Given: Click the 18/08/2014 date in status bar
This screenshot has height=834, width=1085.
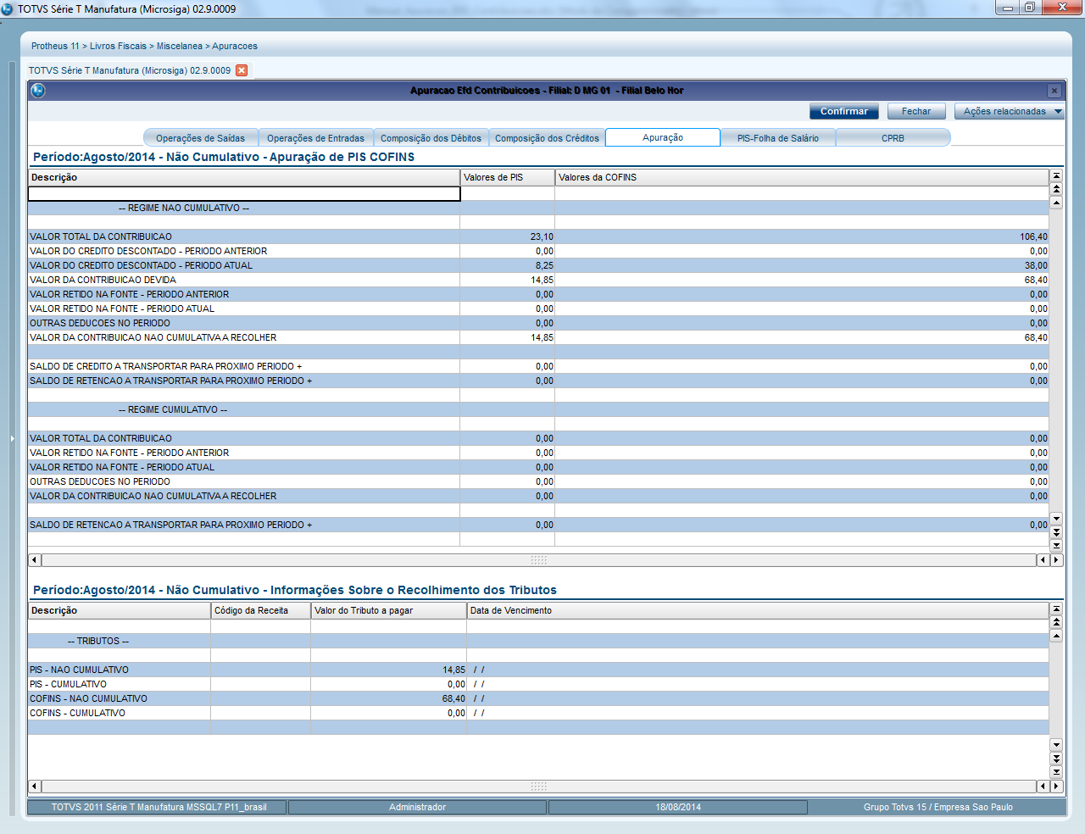Looking at the screenshot, I should coord(678,807).
